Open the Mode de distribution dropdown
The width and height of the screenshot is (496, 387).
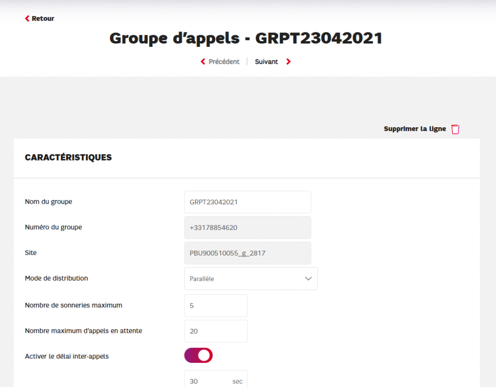[250, 279]
